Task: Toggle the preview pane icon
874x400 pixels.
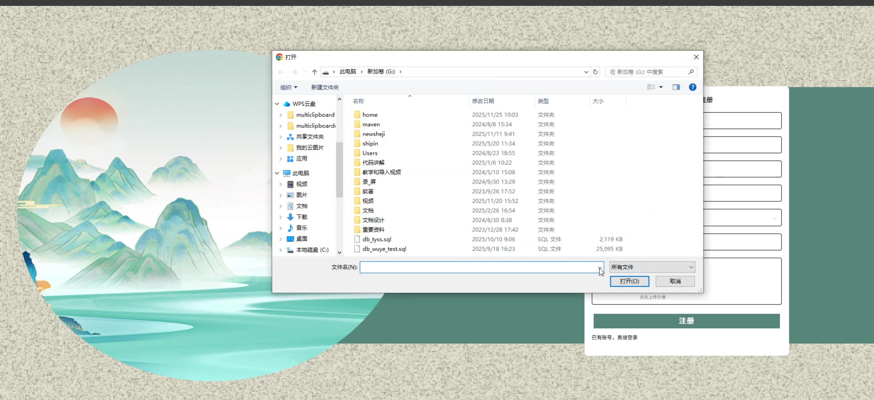Action: pos(676,87)
